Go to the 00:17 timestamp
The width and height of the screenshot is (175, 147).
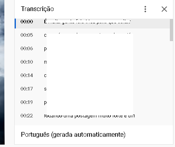(x=27, y=89)
